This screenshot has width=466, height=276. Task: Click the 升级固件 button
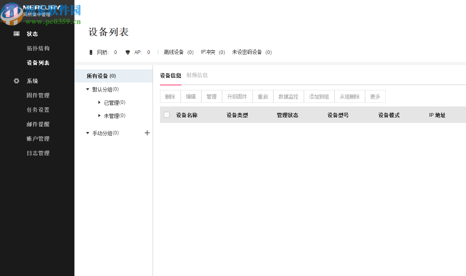click(x=237, y=96)
